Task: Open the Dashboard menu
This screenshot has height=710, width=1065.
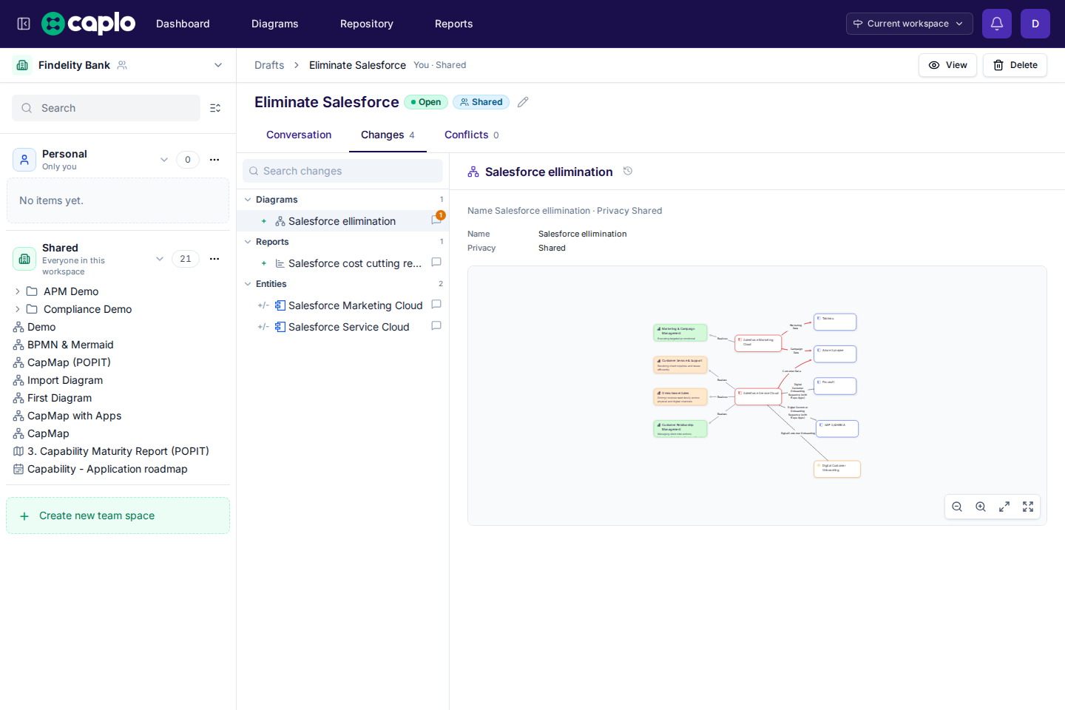Action: [x=183, y=24]
